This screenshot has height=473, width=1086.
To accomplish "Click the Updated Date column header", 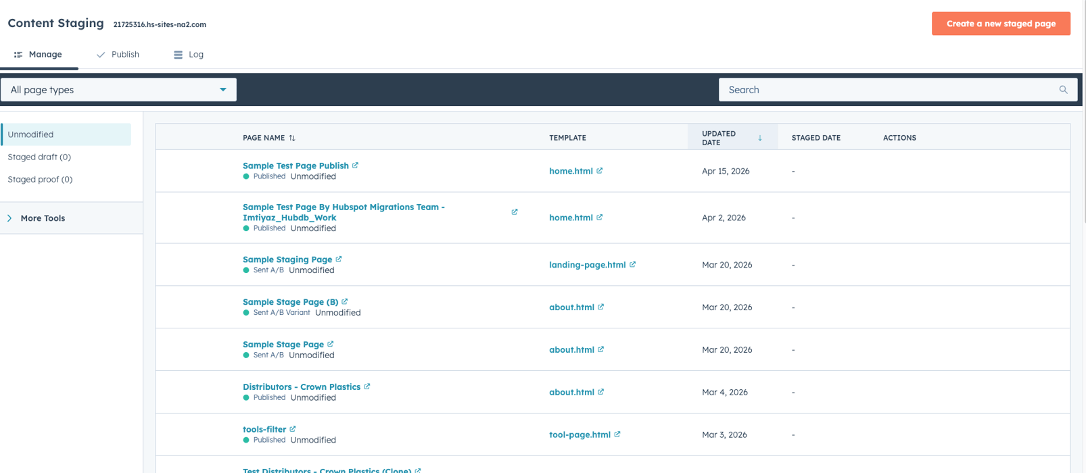I will 732,138.
